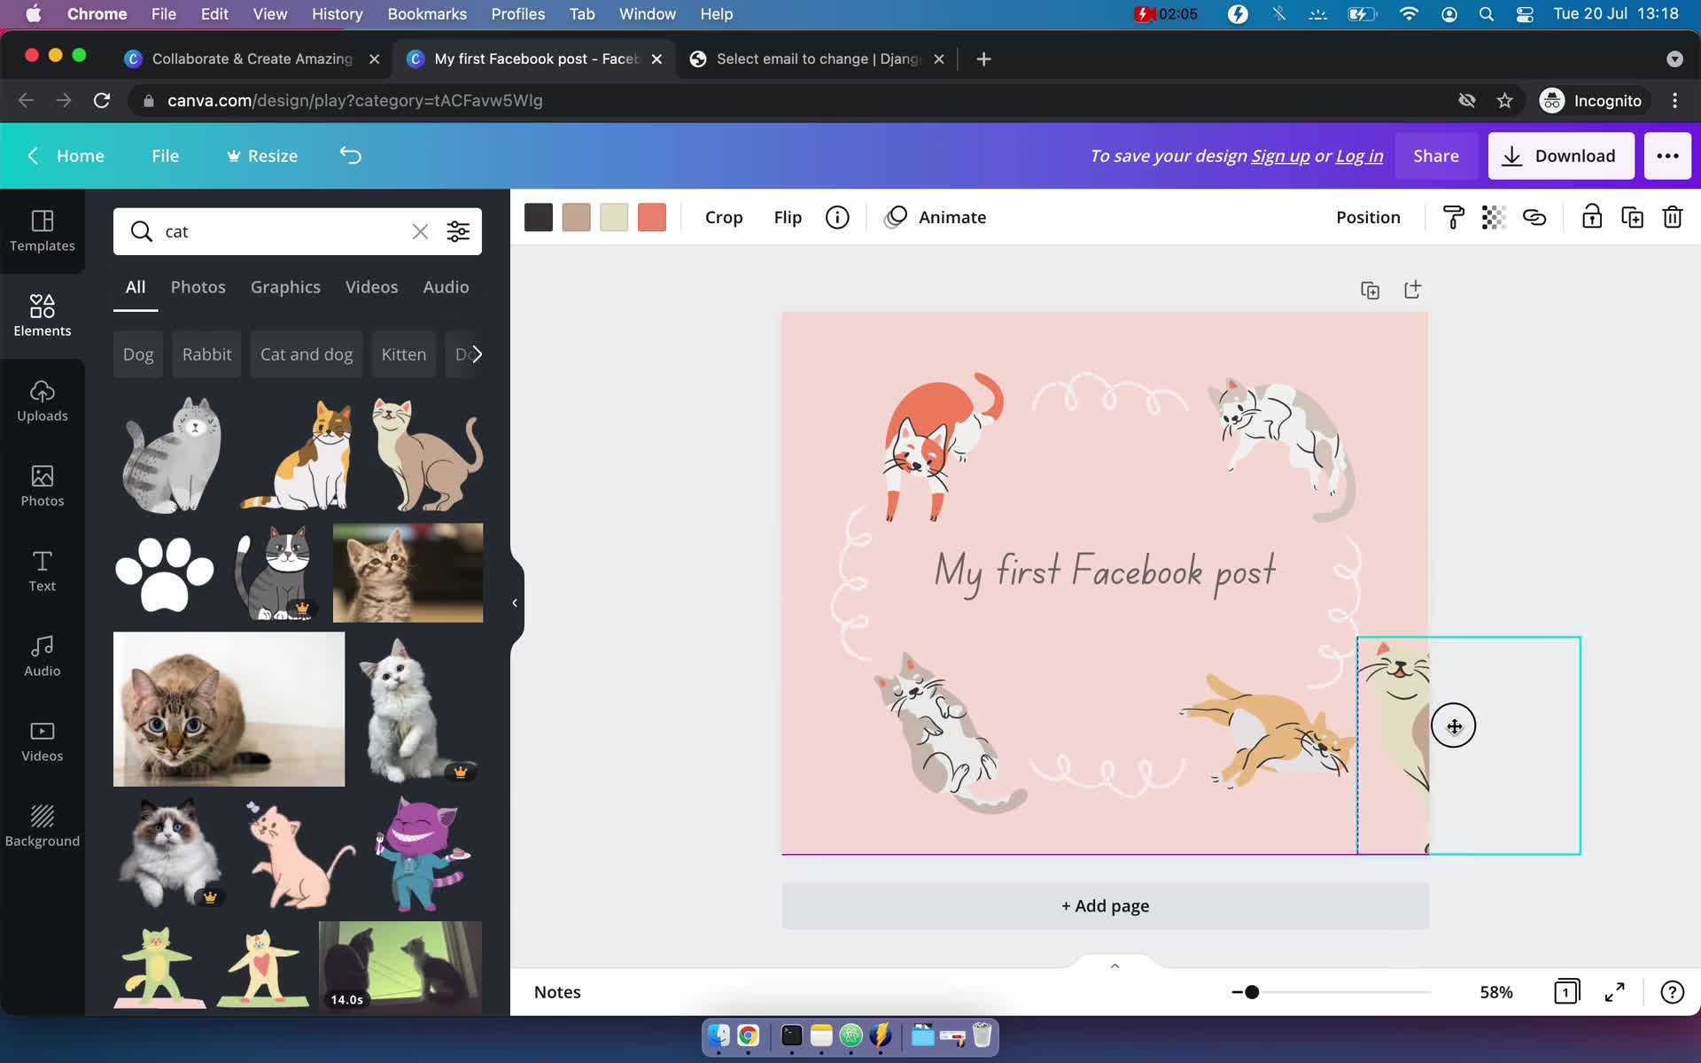Open Notes at the bottom bar

click(557, 992)
